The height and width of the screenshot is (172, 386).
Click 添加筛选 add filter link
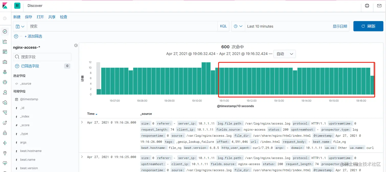tap(33, 36)
